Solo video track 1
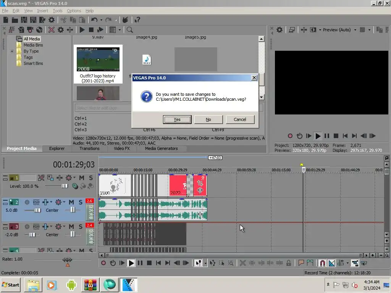Viewport: 391px width, 293px height. [91, 178]
